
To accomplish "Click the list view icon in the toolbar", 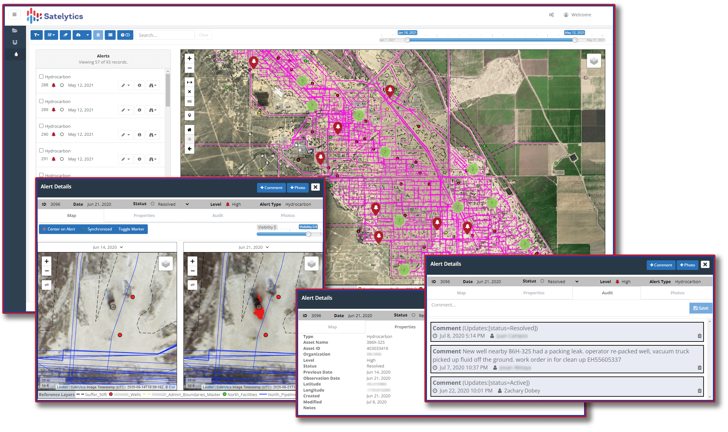I will point(110,35).
